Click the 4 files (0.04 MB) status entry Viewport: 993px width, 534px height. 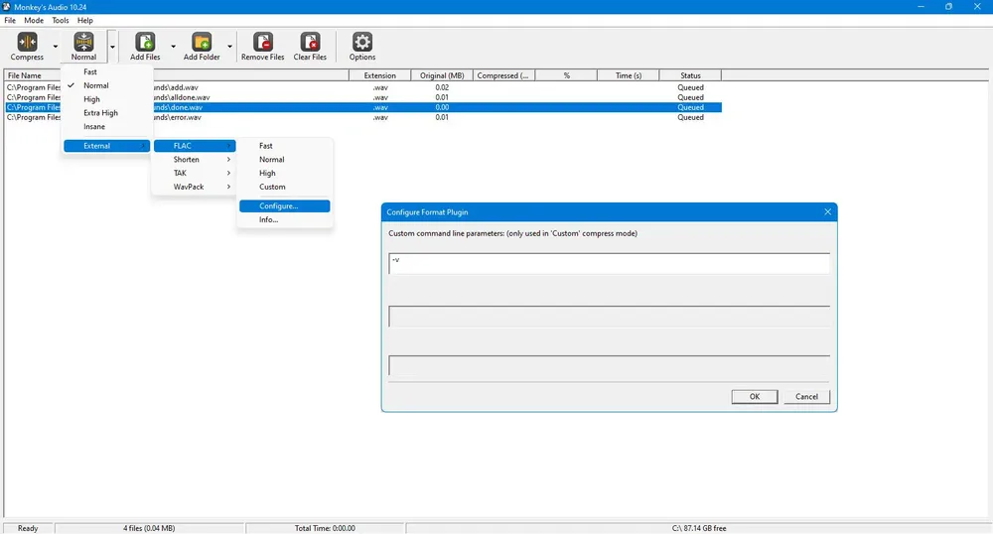[149, 528]
